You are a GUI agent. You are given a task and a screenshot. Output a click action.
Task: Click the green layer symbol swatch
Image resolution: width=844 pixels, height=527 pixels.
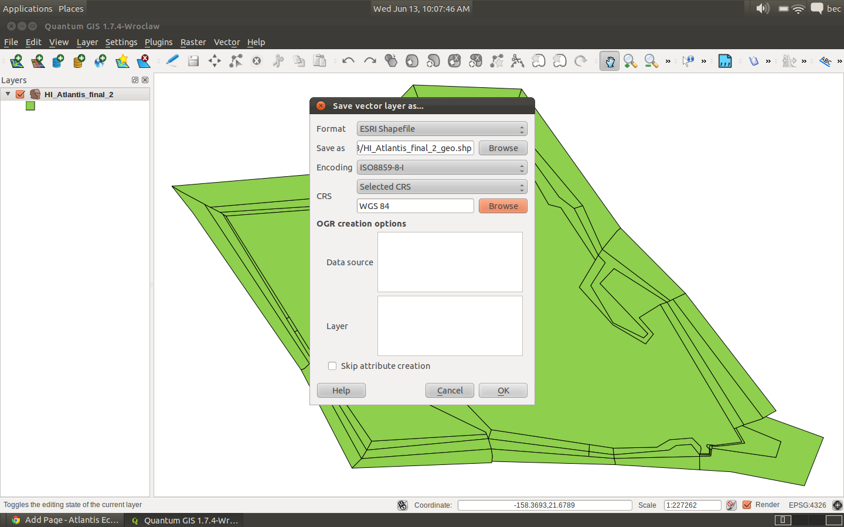[x=30, y=106]
